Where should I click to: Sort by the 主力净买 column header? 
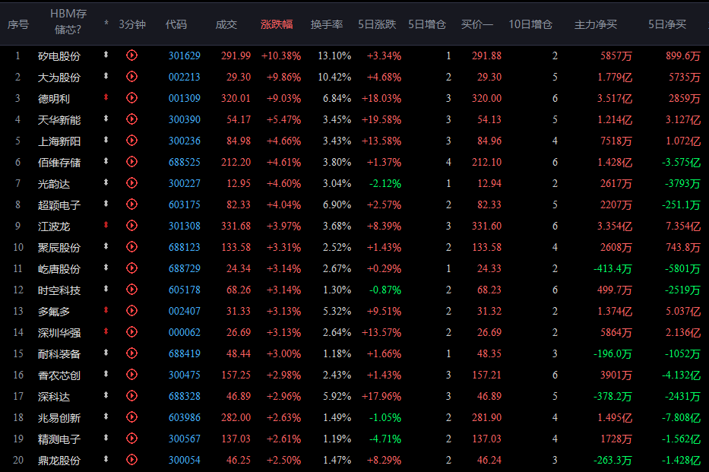[595, 24]
